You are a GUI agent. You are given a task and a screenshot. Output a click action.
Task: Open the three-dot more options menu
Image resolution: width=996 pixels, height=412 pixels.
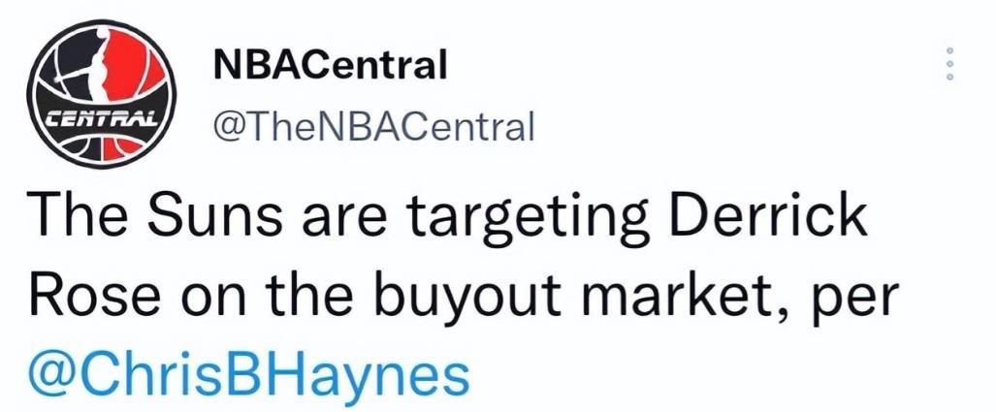tap(950, 64)
